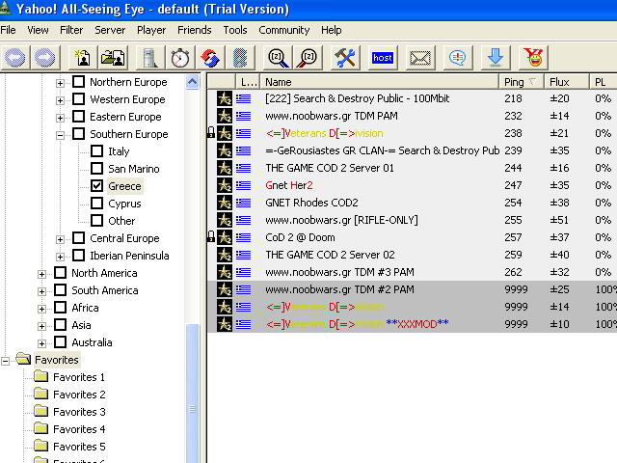This screenshot has width=617, height=463.
Task: Expand the Central Europe tree node
Action: click(60, 239)
